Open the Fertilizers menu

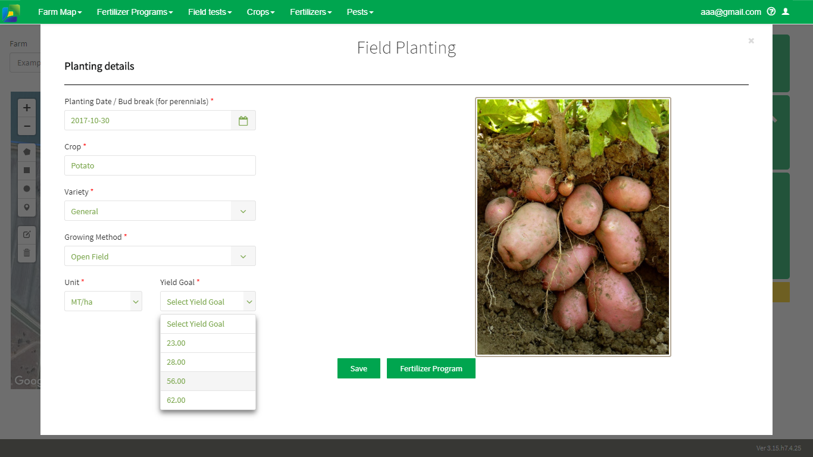311,12
